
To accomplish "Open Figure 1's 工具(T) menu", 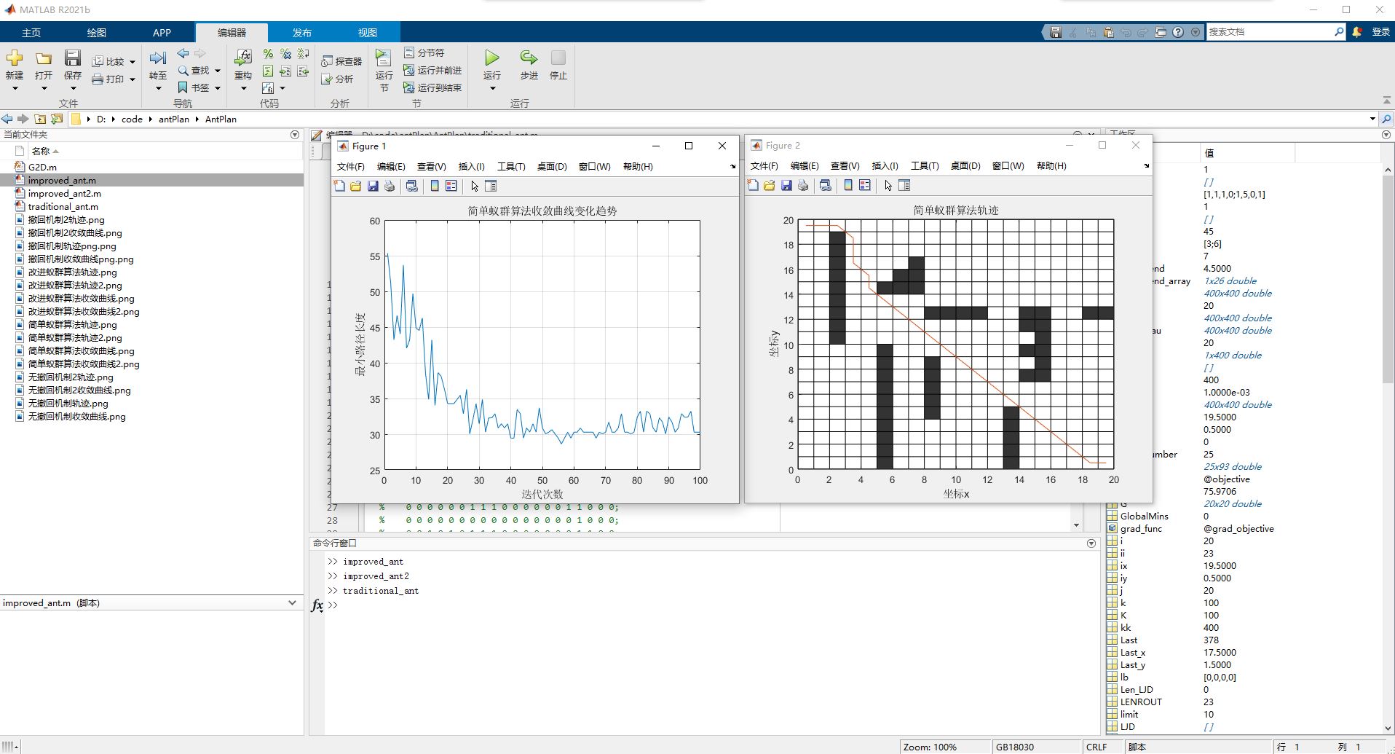I will point(510,167).
